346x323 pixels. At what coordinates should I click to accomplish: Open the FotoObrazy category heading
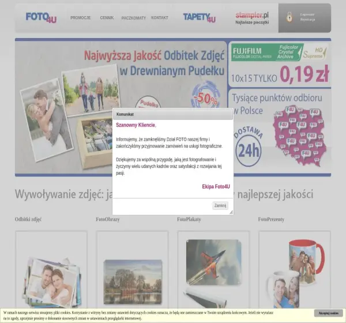[108, 219]
